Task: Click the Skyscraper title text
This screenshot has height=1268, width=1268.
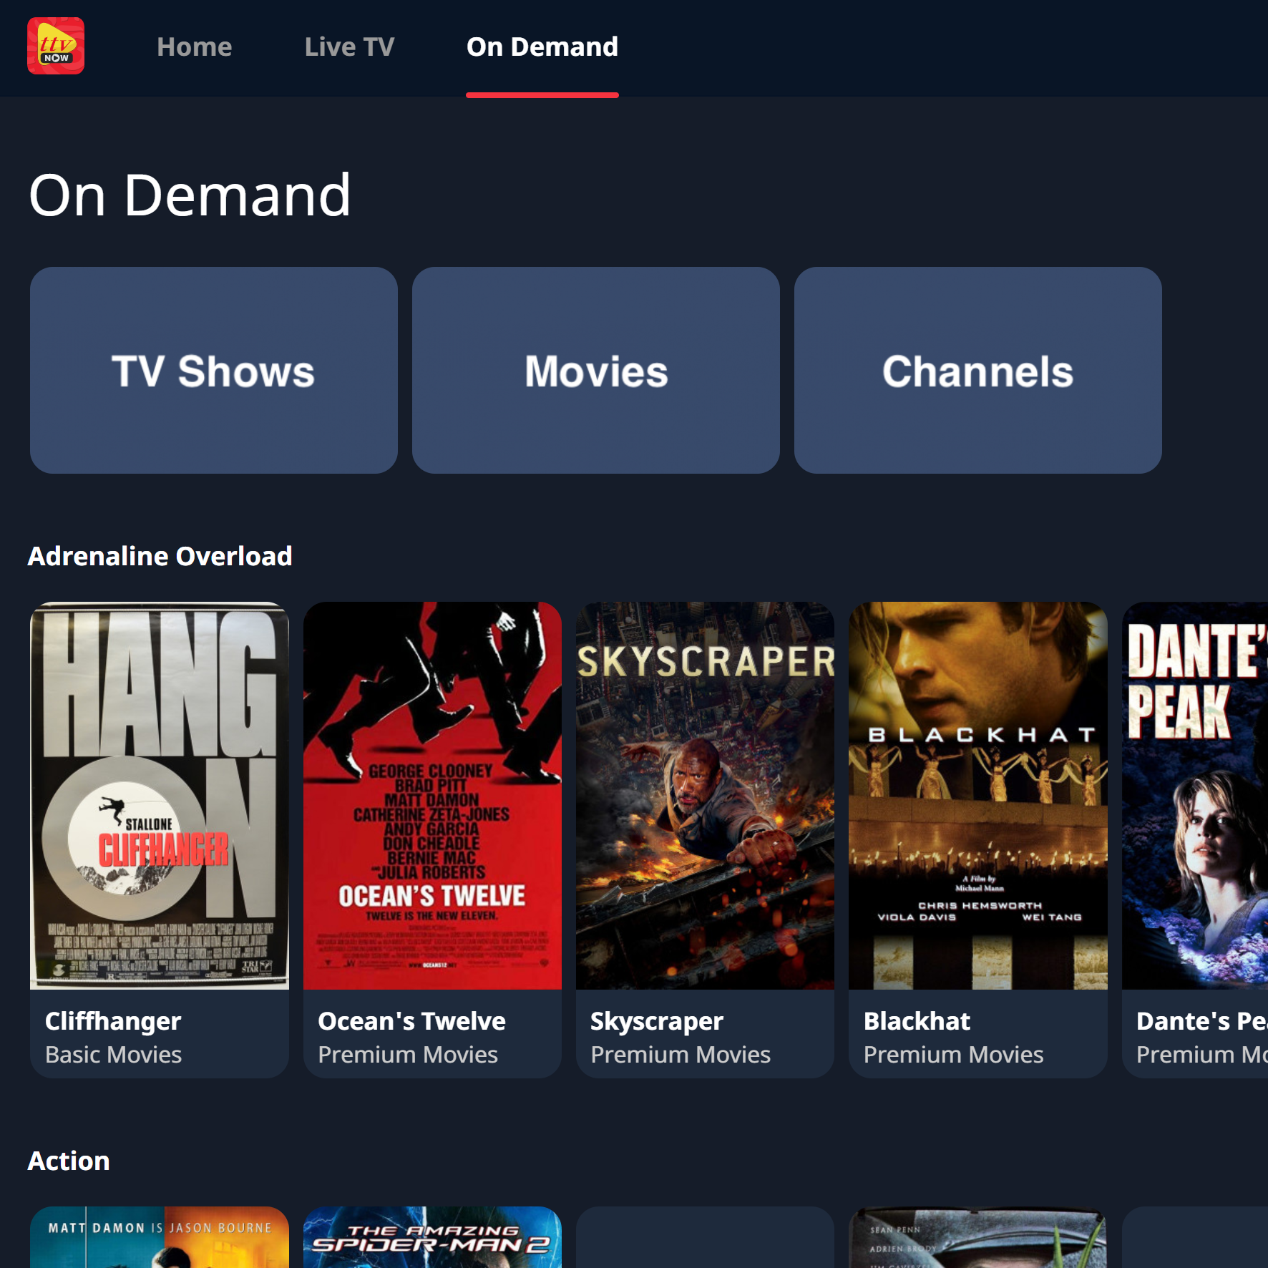Action: pyautogui.click(x=657, y=1021)
